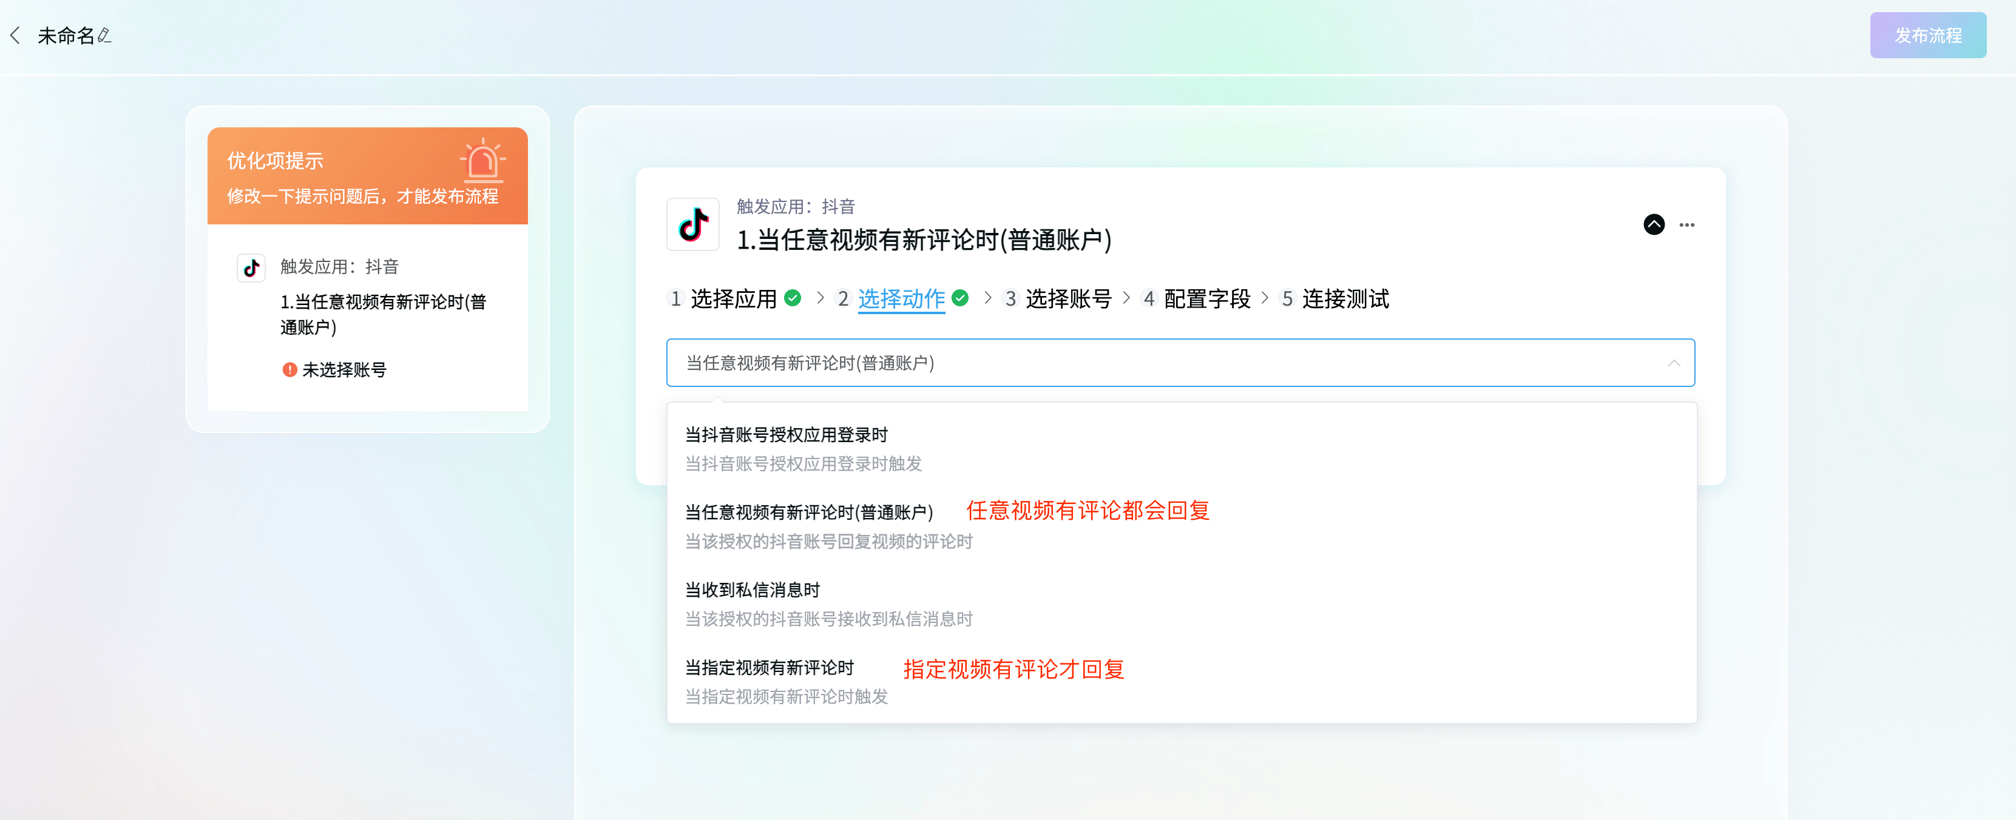Click description 当该授权的抖音账号回复视频的评论时
2016x820 pixels.
click(829, 540)
